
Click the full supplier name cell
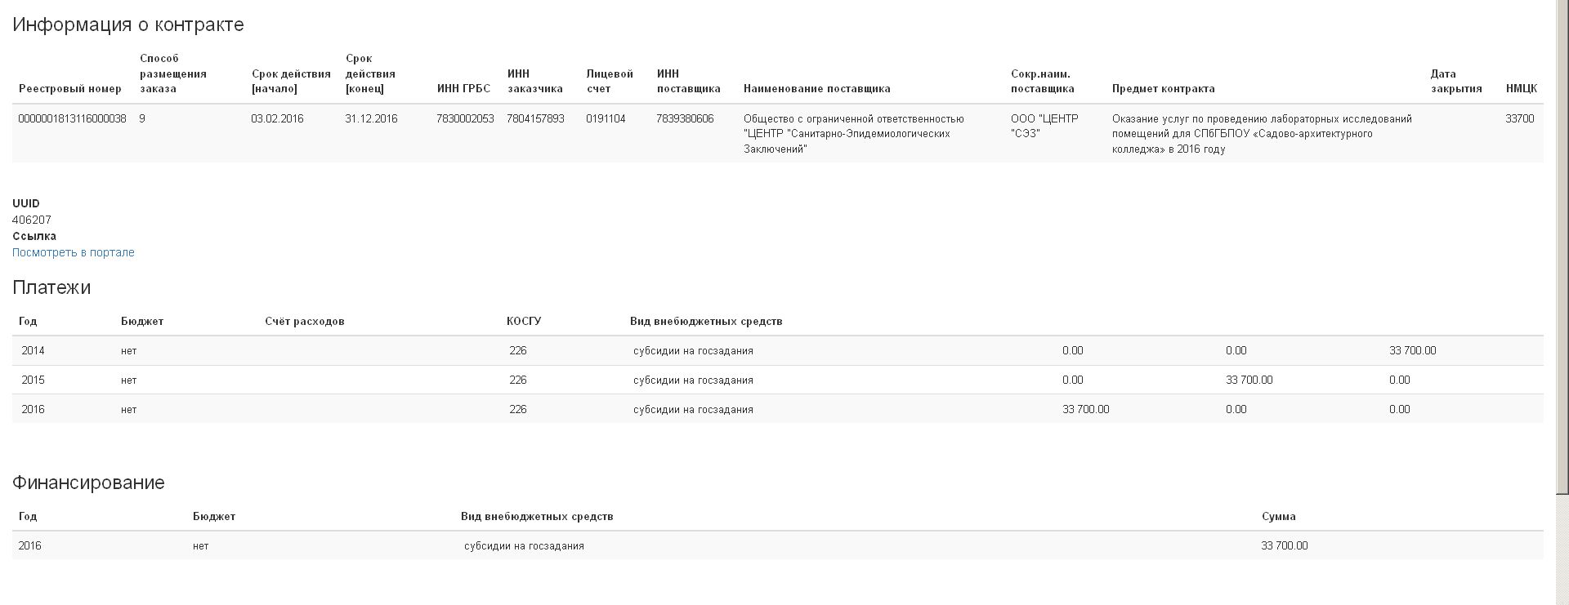[x=853, y=134]
